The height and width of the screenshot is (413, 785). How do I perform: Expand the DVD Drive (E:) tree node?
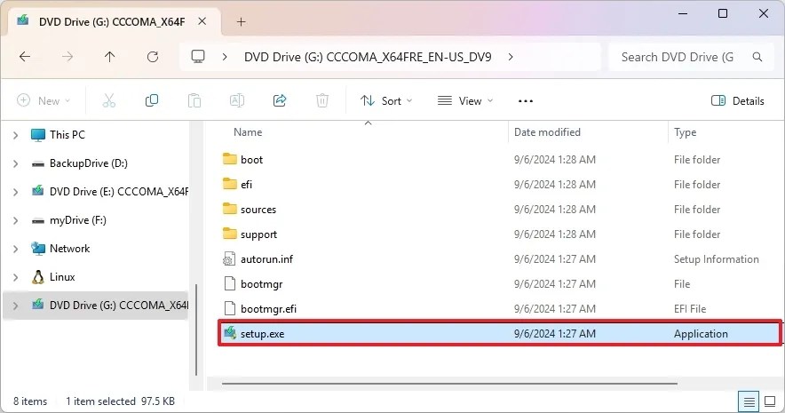tap(15, 192)
